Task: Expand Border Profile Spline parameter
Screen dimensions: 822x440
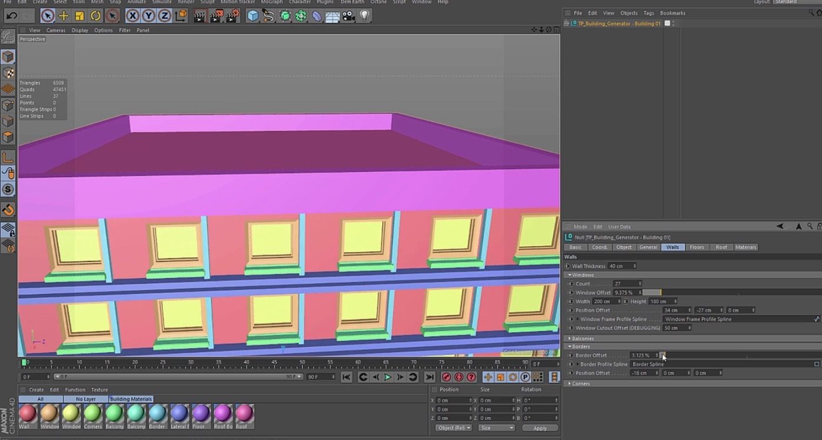Action: click(578, 364)
